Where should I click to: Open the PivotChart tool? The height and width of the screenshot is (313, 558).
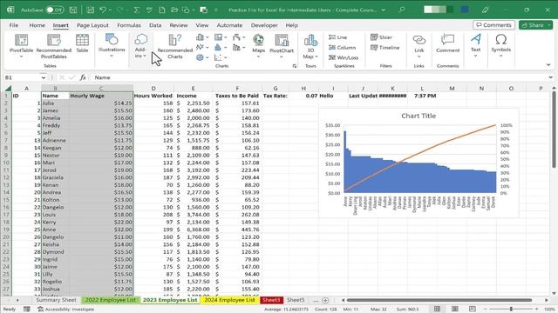[282, 46]
